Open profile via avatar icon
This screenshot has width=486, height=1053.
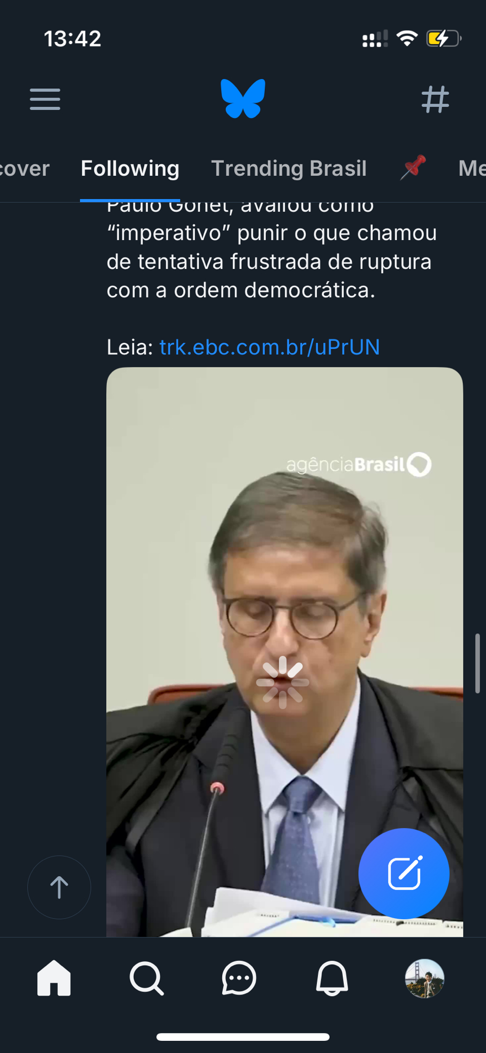coord(424,978)
